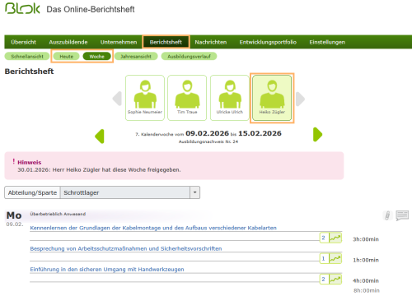Switch to the Jahresansicht view

136,56
